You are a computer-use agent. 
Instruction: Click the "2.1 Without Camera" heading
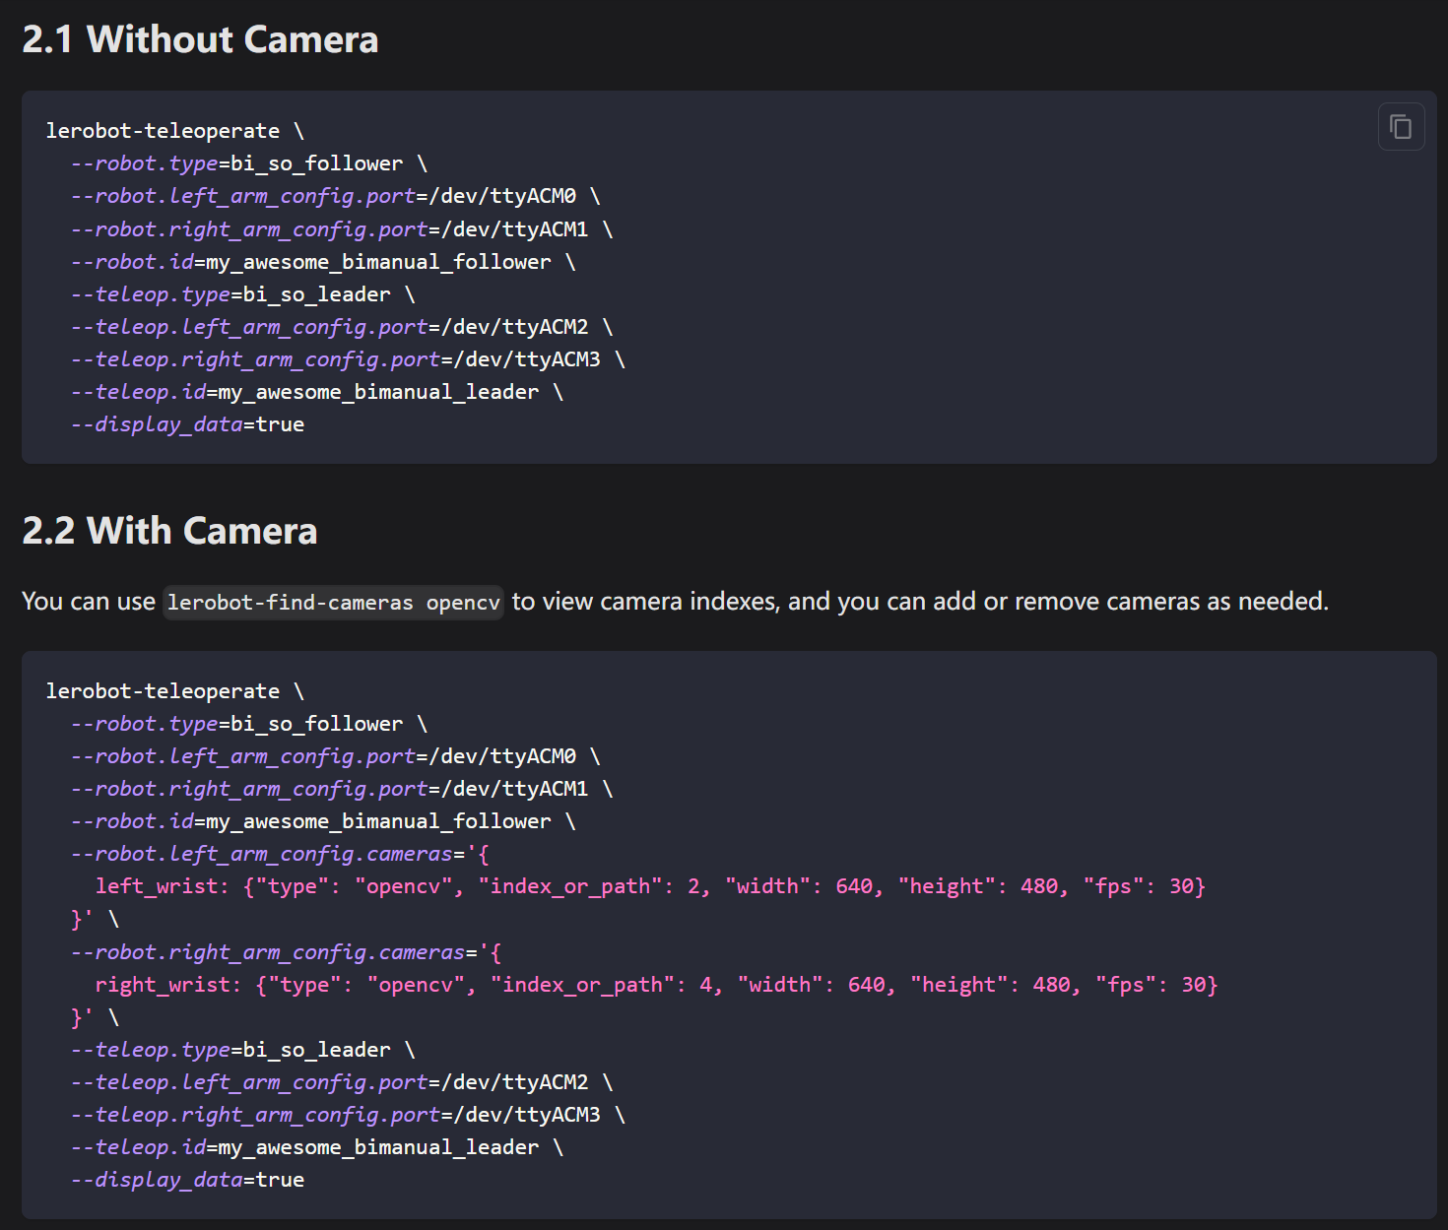(200, 39)
